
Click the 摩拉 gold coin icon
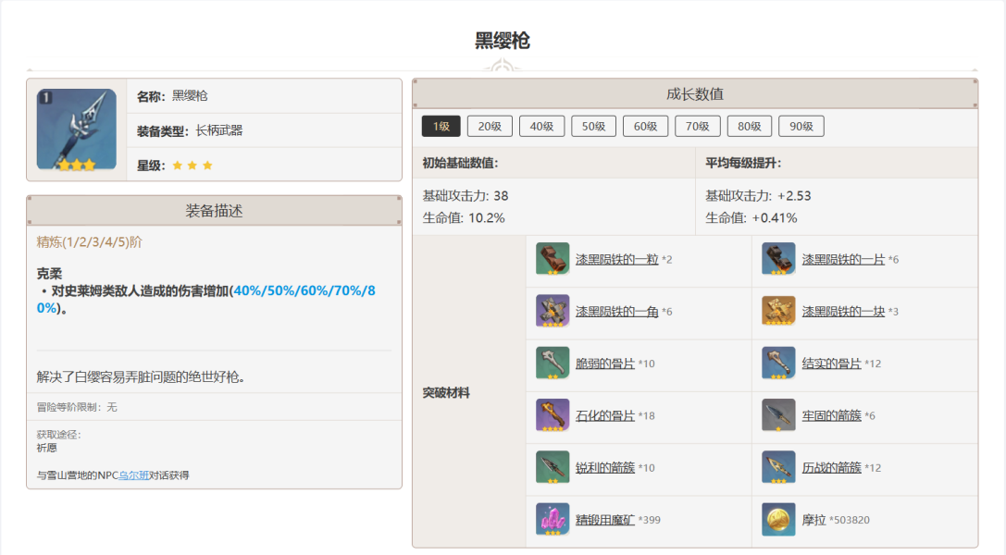[x=778, y=519]
